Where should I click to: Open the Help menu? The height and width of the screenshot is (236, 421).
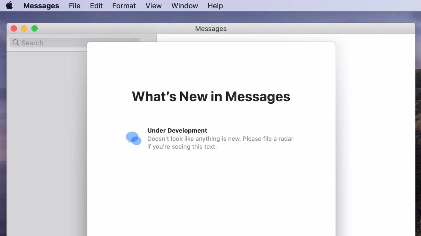click(x=215, y=6)
